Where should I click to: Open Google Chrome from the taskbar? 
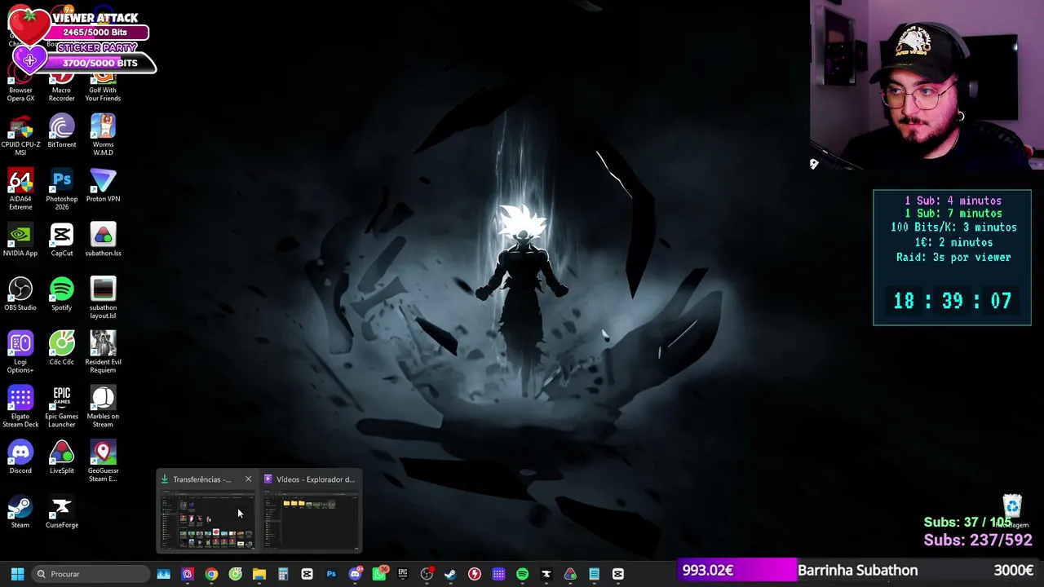click(211, 574)
